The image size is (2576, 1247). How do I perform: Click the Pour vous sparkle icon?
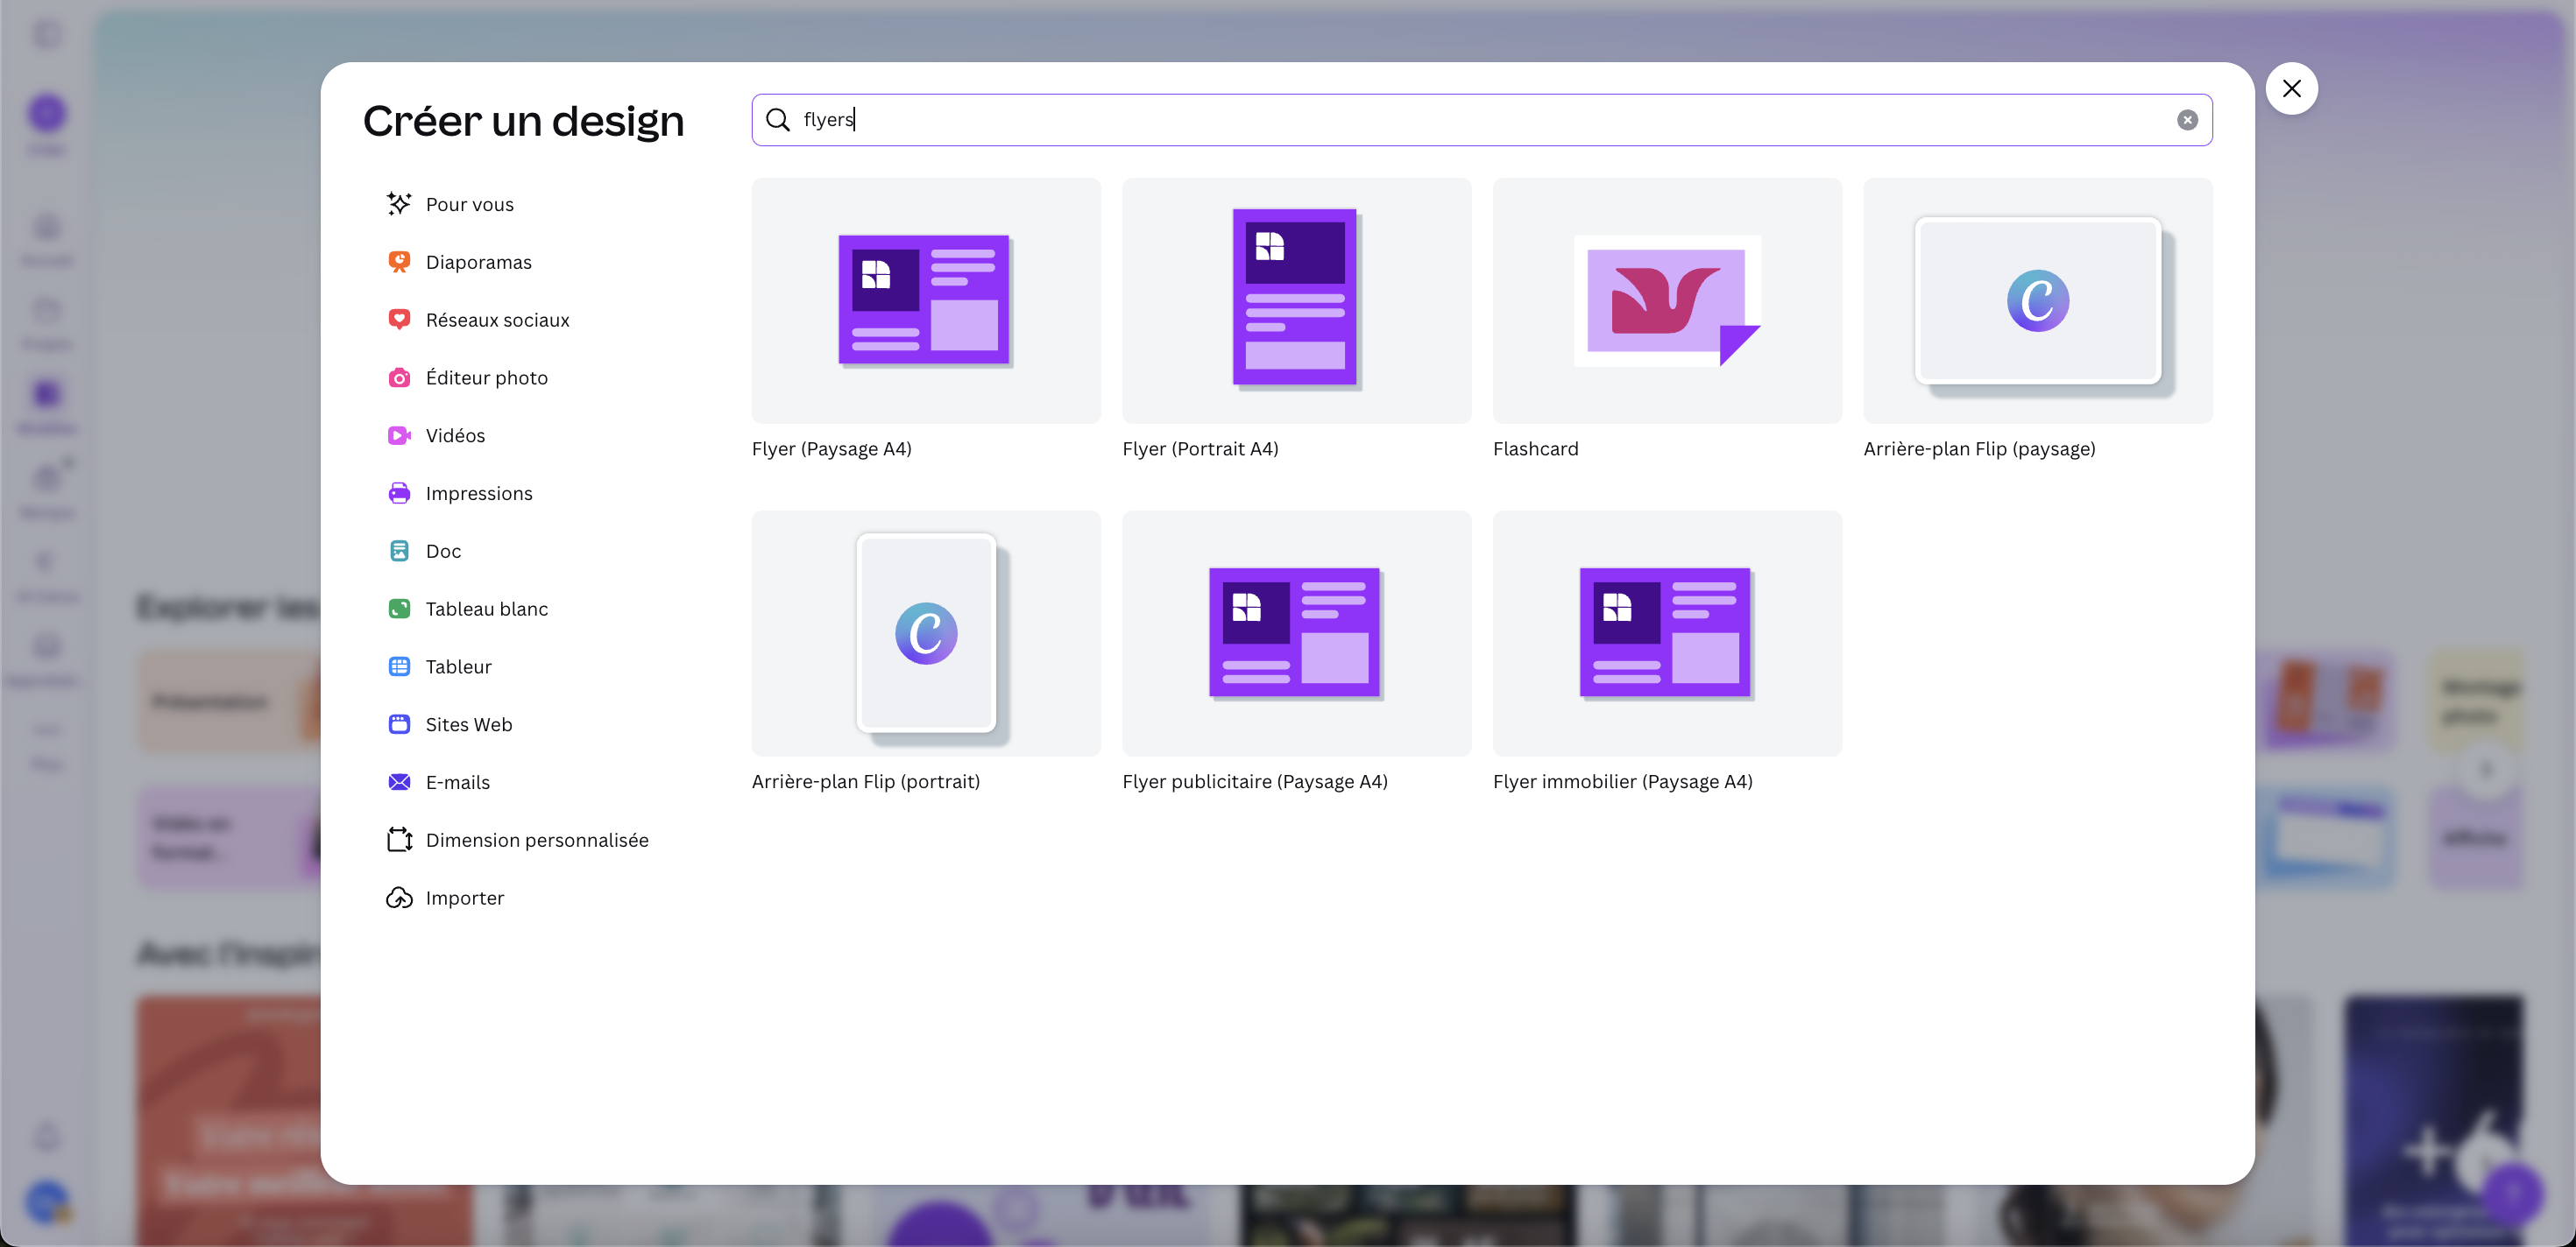[399, 204]
